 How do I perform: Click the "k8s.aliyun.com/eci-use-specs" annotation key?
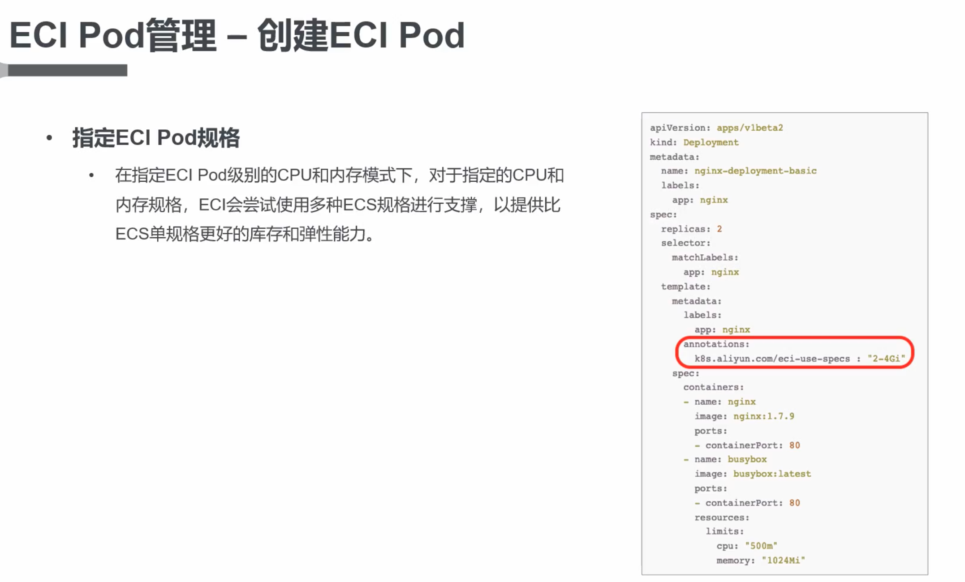[772, 359]
